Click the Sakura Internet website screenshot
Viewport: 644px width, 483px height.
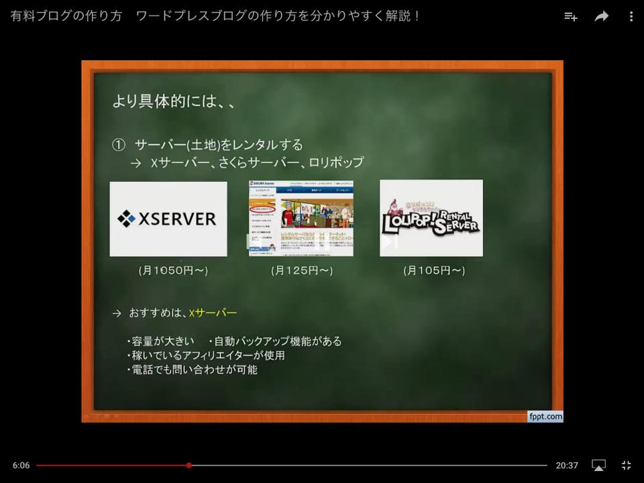click(301, 218)
